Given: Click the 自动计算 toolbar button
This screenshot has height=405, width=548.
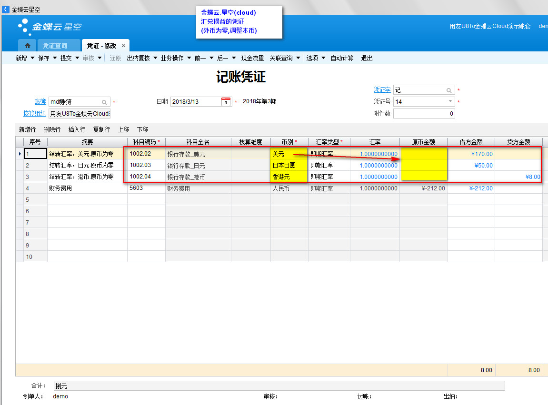Looking at the screenshot, I should coord(342,58).
